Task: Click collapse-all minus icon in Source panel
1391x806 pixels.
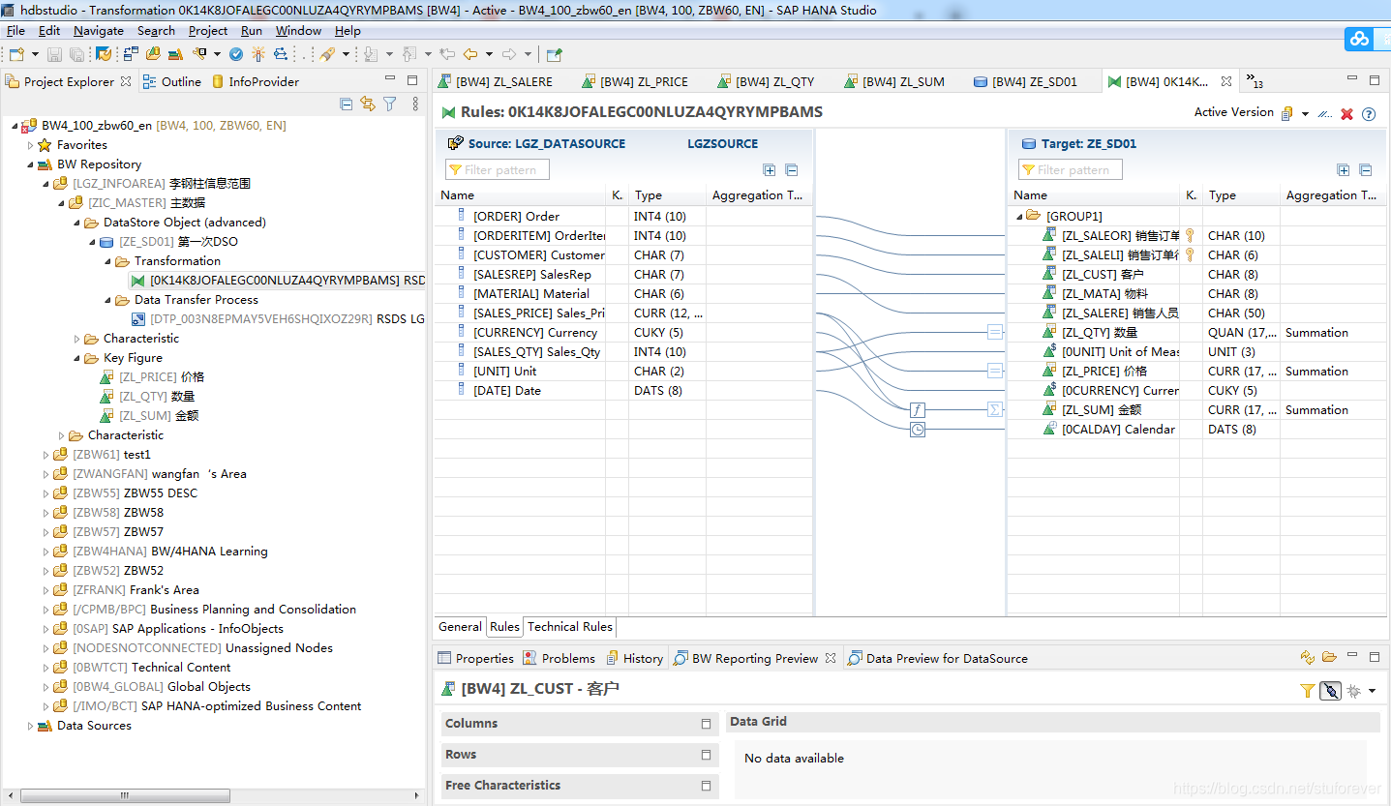Action: [x=791, y=170]
